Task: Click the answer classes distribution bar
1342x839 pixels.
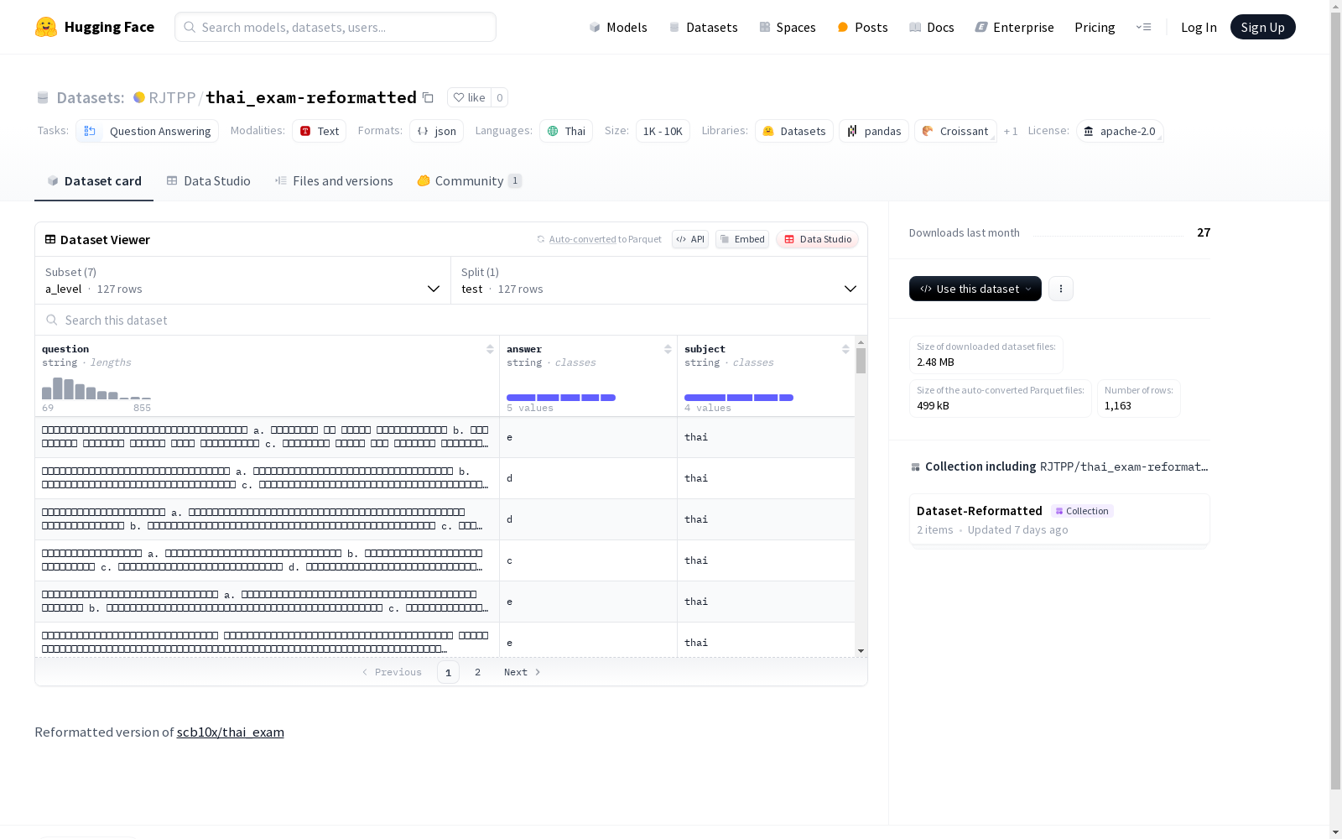Action: (561, 398)
